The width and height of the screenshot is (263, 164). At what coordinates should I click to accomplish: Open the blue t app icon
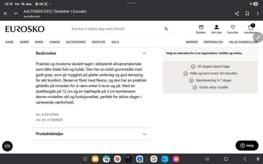point(139,159)
